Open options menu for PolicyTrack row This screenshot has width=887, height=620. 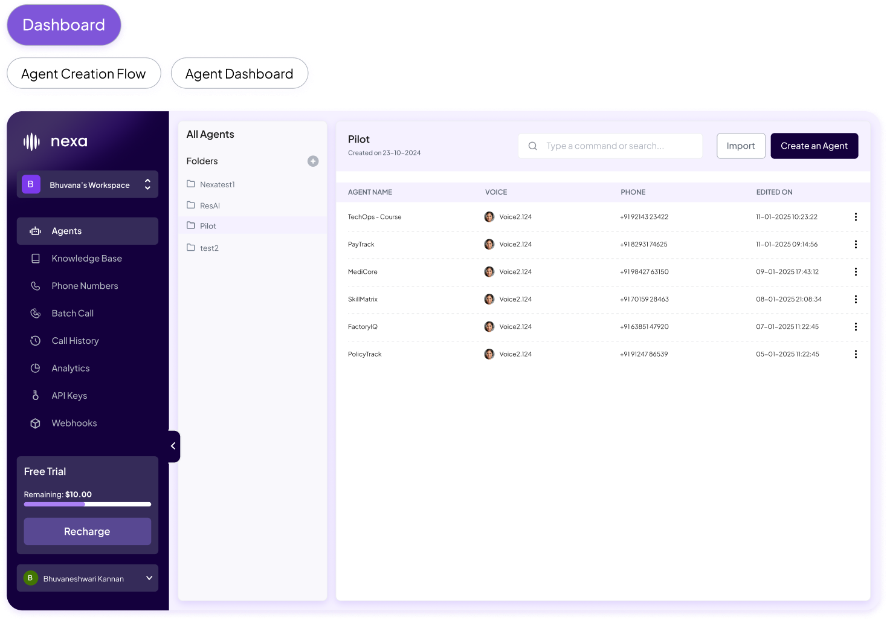point(856,354)
